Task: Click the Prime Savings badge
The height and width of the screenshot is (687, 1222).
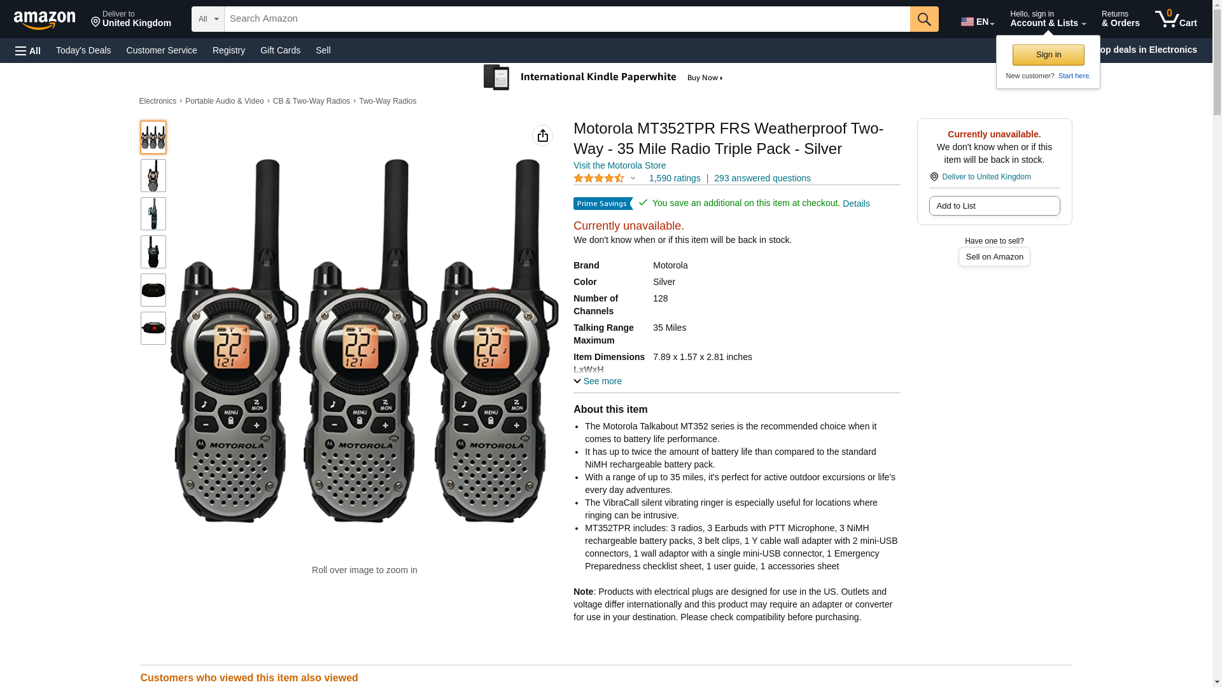Action: point(602,204)
